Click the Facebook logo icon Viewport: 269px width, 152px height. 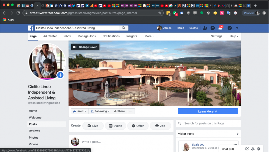click(x=31, y=28)
